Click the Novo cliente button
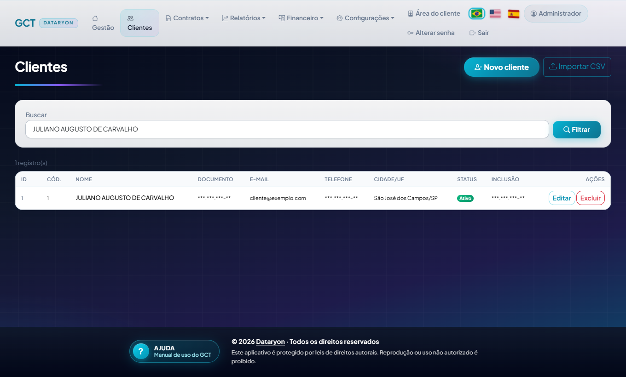 (501, 67)
